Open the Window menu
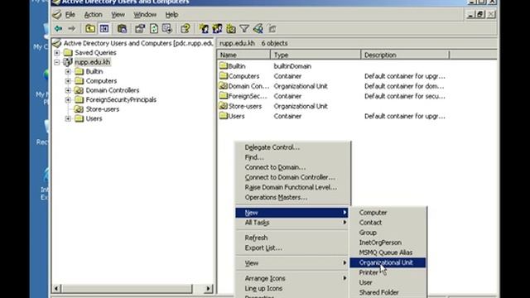This screenshot has height=298, width=530. [145, 15]
